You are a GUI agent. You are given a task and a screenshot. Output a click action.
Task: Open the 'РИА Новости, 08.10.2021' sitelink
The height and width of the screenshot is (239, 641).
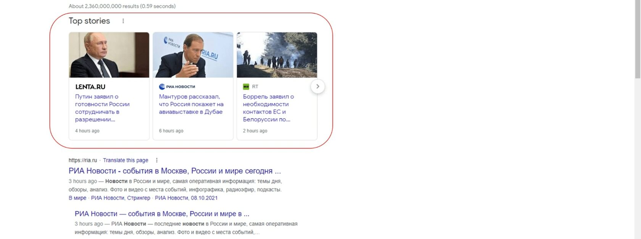(x=186, y=198)
